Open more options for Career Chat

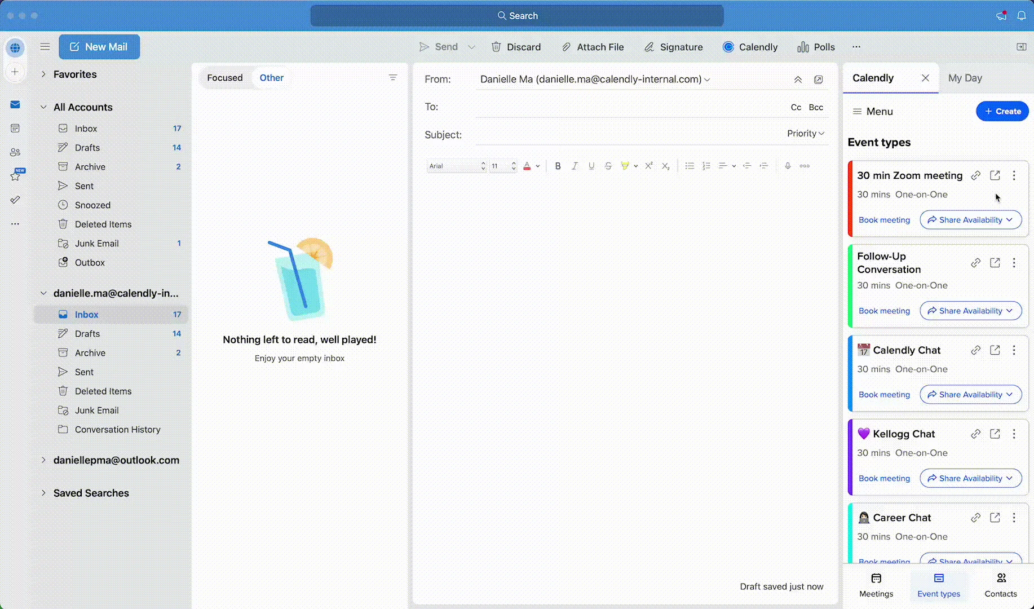click(1014, 518)
